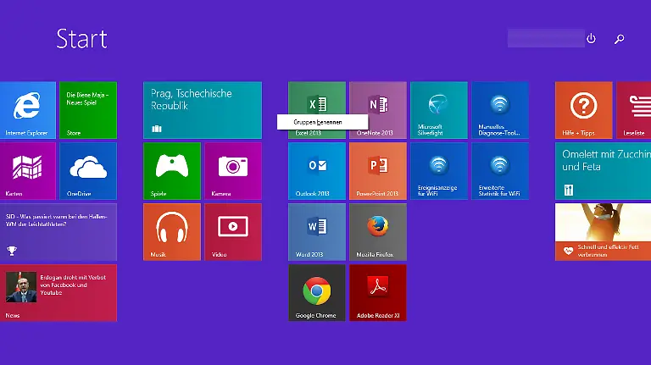
Task: Open the Leseliste tile
Action: 633,110
